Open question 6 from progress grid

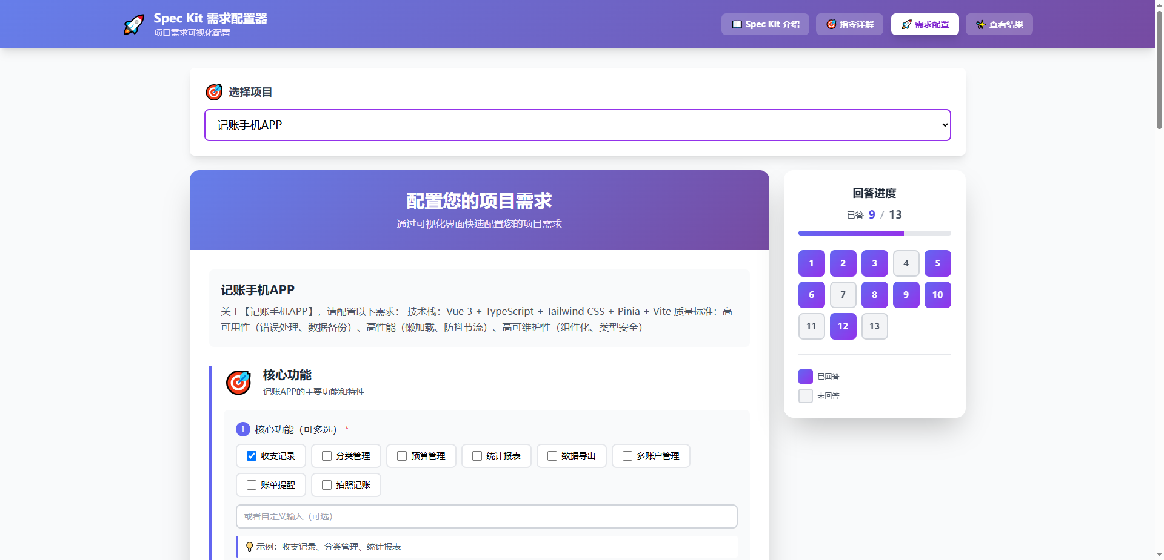coord(812,295)
